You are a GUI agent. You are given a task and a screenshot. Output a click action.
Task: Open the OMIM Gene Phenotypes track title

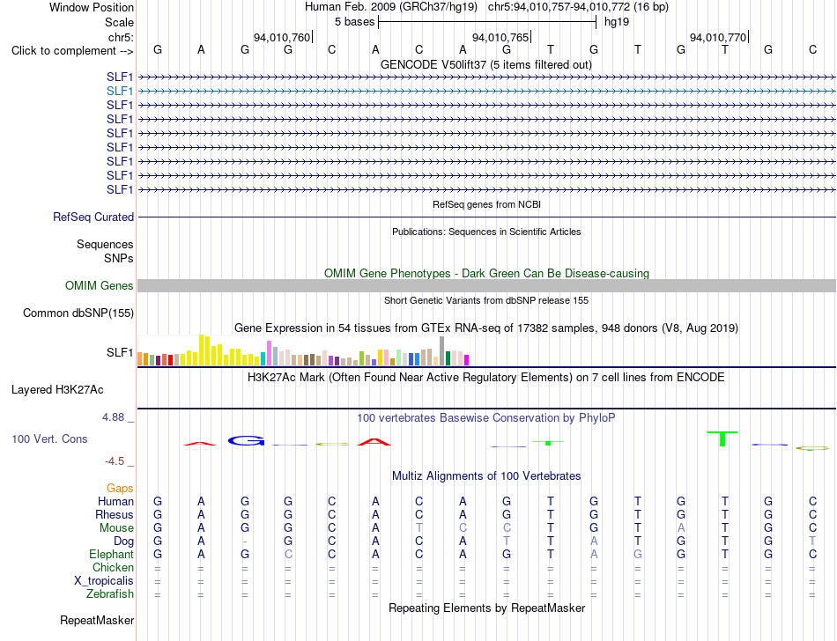[x=486, y=273]
